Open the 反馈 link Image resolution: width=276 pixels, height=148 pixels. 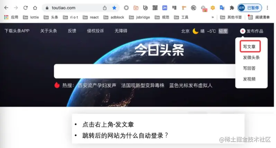click(x=72, y=31)
